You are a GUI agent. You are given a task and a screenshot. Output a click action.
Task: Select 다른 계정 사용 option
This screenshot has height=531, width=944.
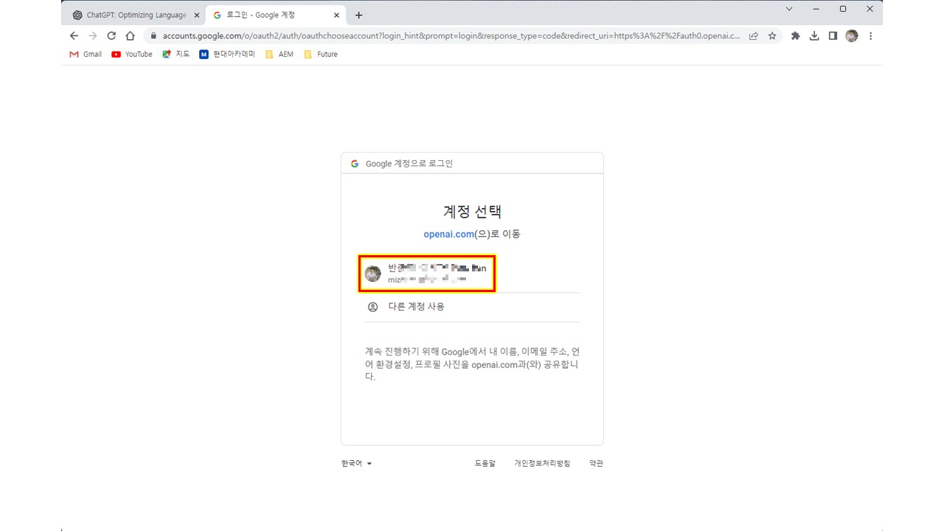pos(472,307)
